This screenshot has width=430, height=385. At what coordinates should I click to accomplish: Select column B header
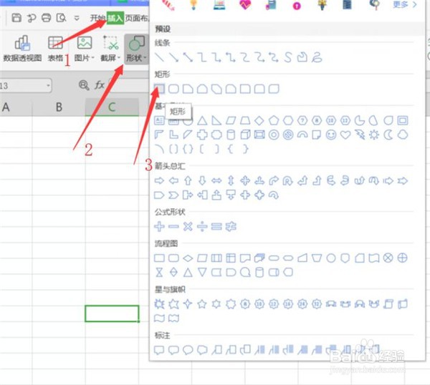point(59,107)
